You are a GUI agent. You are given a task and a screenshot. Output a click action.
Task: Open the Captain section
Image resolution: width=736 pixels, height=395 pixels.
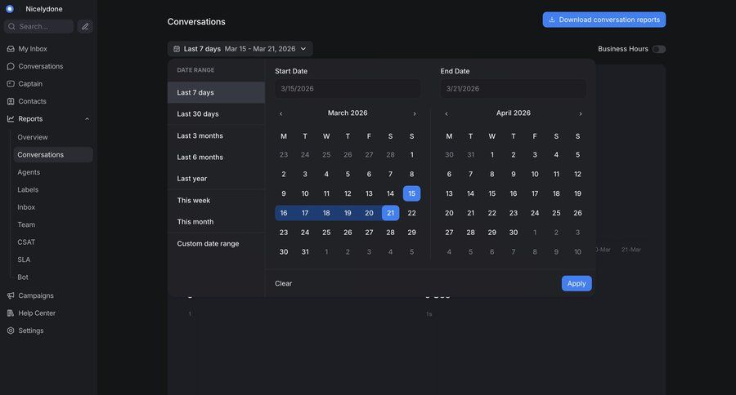click(30, 84)
